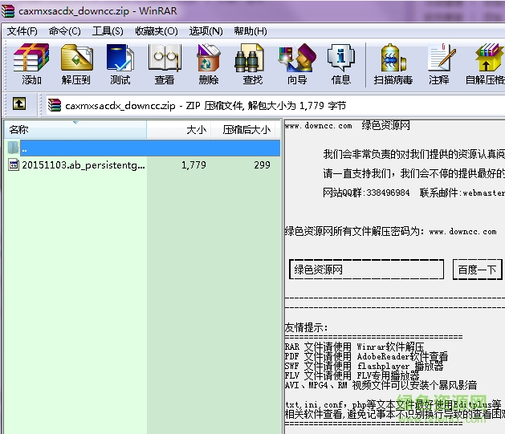
Task: Click extraction password www.downcc.com text
Action: click(462, 231)
